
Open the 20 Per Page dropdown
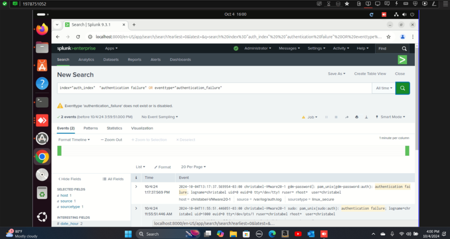[193, 167]
